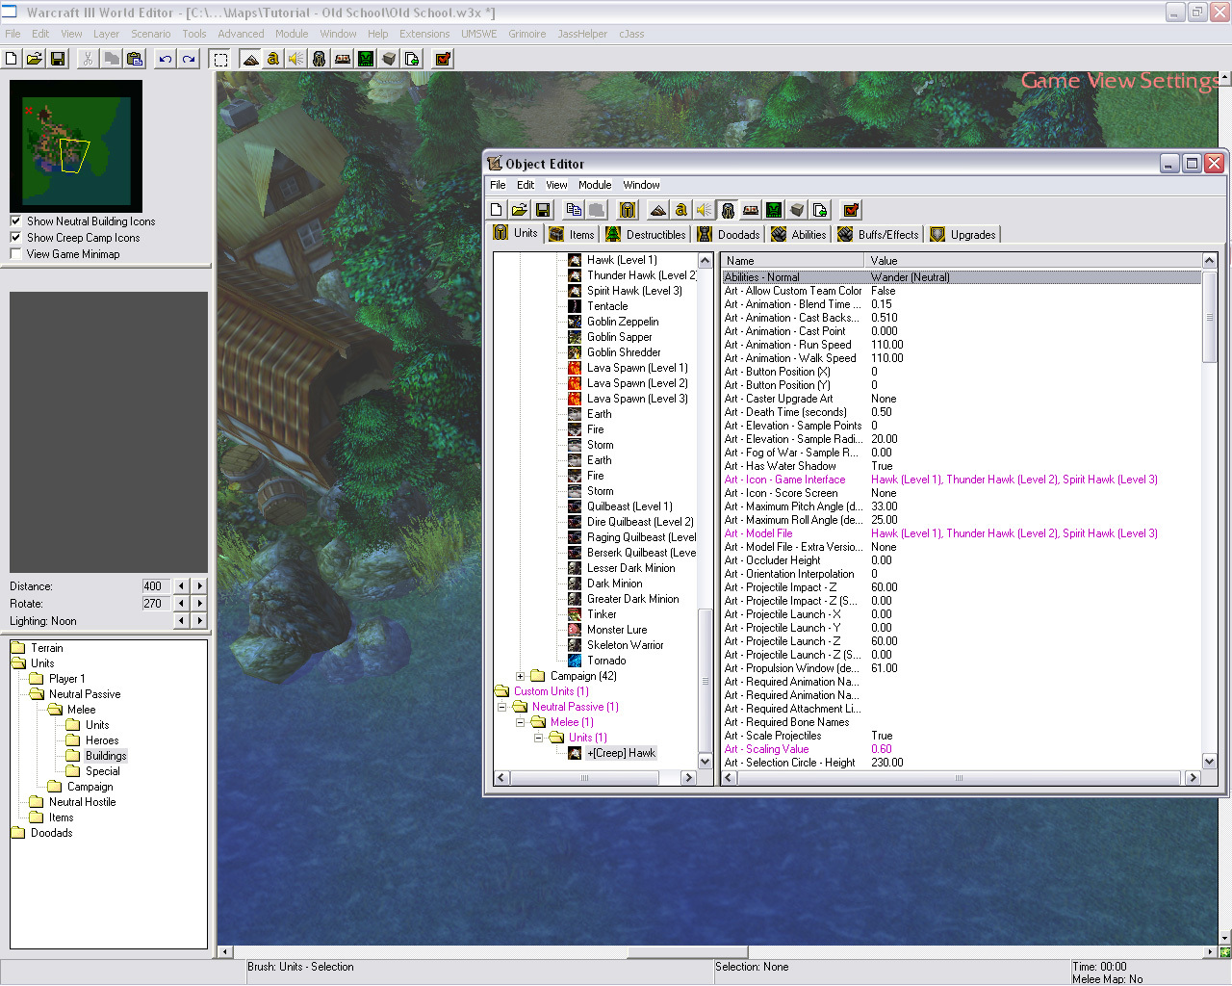Open the Scenario menu in World Editor

(150, 34)
